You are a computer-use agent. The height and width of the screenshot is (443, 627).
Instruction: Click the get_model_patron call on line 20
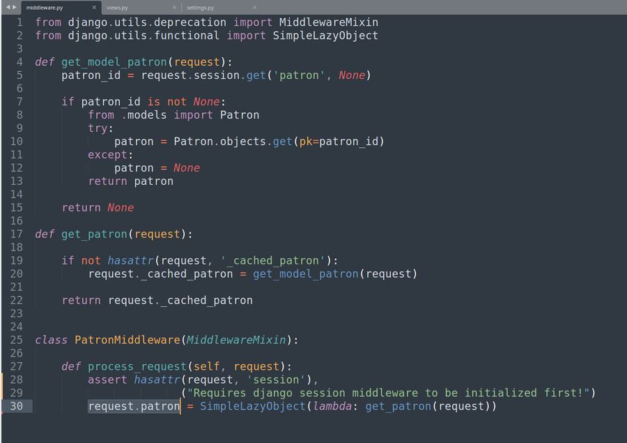[306, 273]
